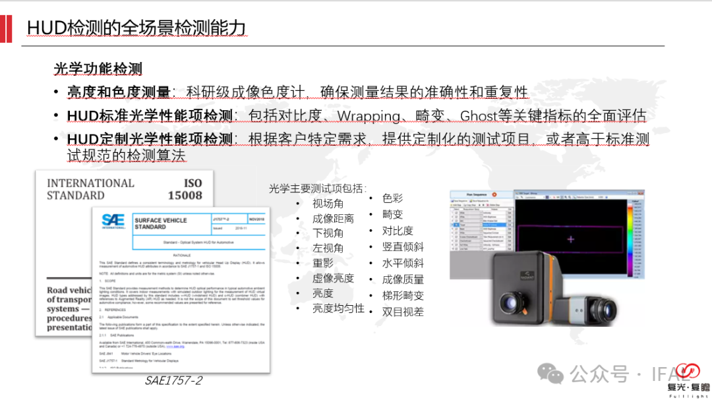Image resolution: width=712 pixels, height=402 pixels.
Task: Select the highlighted blue row in sequence list
Action: click(x=481, y=225)
